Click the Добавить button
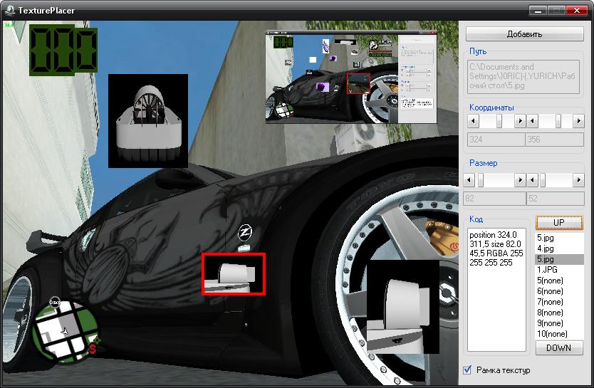This screenshot has height=388, width=594. point(524,34)
